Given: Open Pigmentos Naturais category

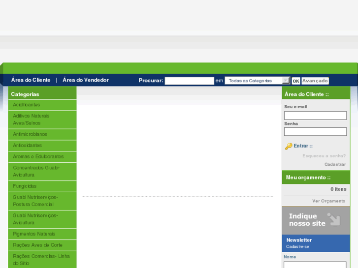Looking at the screenshot, I should (42, 234).
